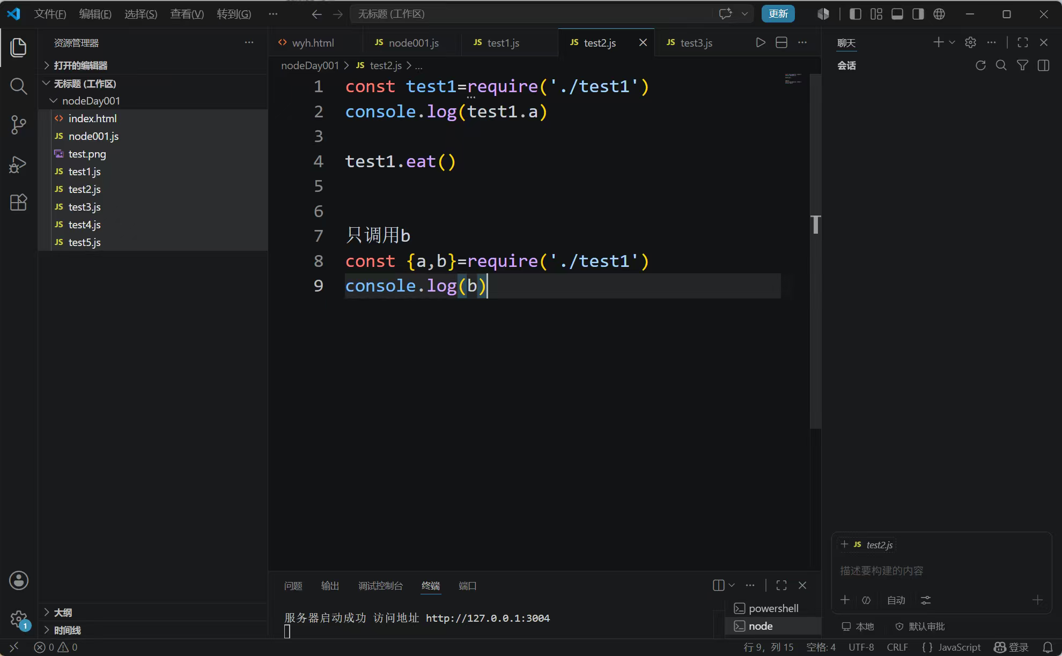
Task: Open the Source Control view
Action: point(18,125)
